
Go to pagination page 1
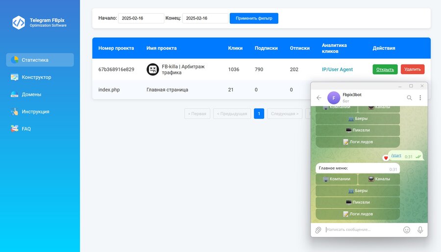(x=259, y=114)
